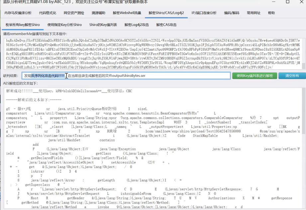Close the 蓝队分析研判工具箱 window
The image size is (306, 210).
301,2
